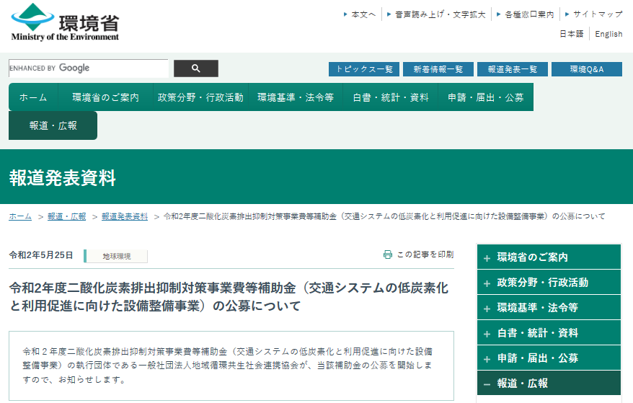Image resolution: width=633 pixels, height=403 pixels.
Task: Select 報道・広報 navigation tab
Action: coord(53,125)
